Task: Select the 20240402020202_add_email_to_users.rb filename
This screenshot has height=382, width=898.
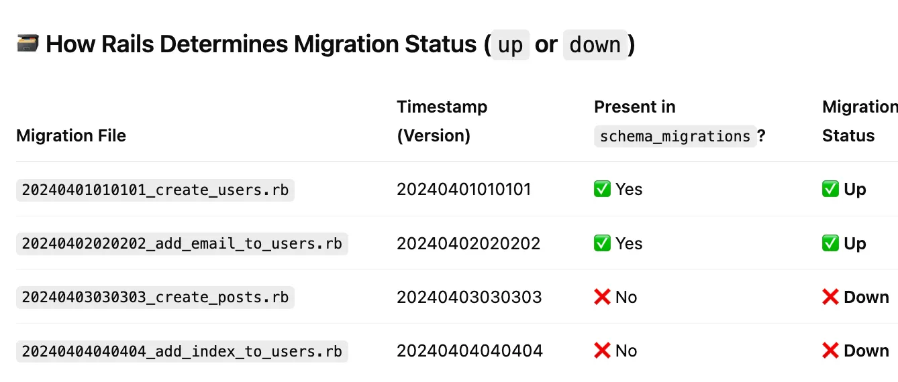Action: (182, 243)
